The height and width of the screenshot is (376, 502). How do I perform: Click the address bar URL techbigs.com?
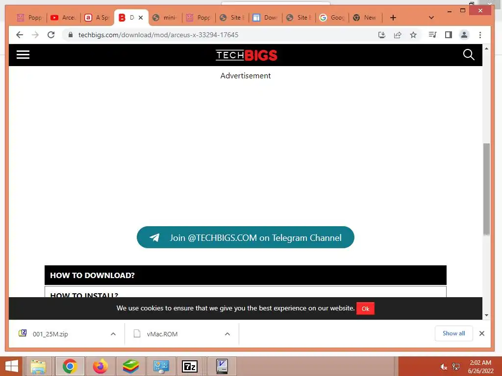tap(158, 35)
